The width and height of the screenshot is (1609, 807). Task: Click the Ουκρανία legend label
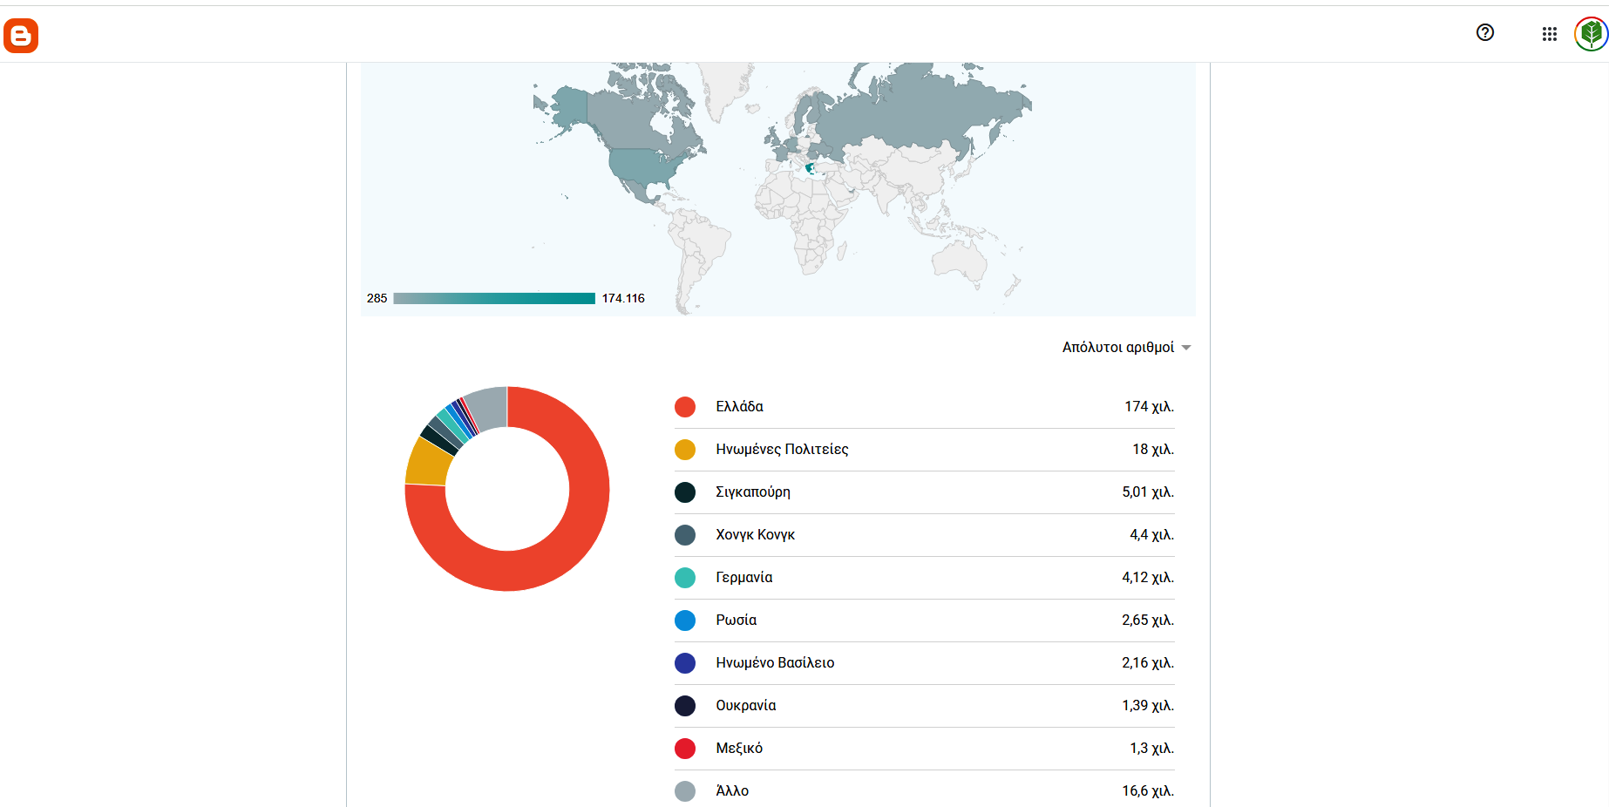pyautogui.click(x=745, y=706)
